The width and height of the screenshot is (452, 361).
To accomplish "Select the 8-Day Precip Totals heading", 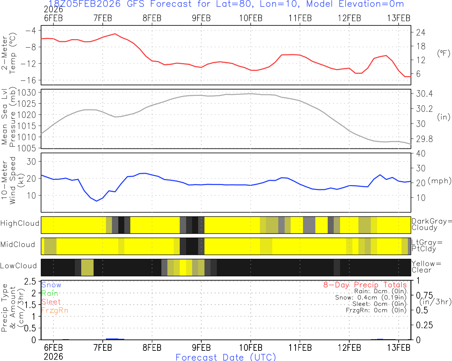I will [x=365, y=285].
